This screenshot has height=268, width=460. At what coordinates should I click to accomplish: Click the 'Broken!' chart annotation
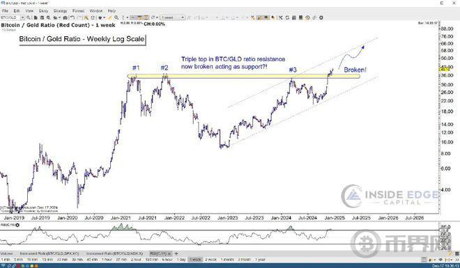[x=355, y=70]
